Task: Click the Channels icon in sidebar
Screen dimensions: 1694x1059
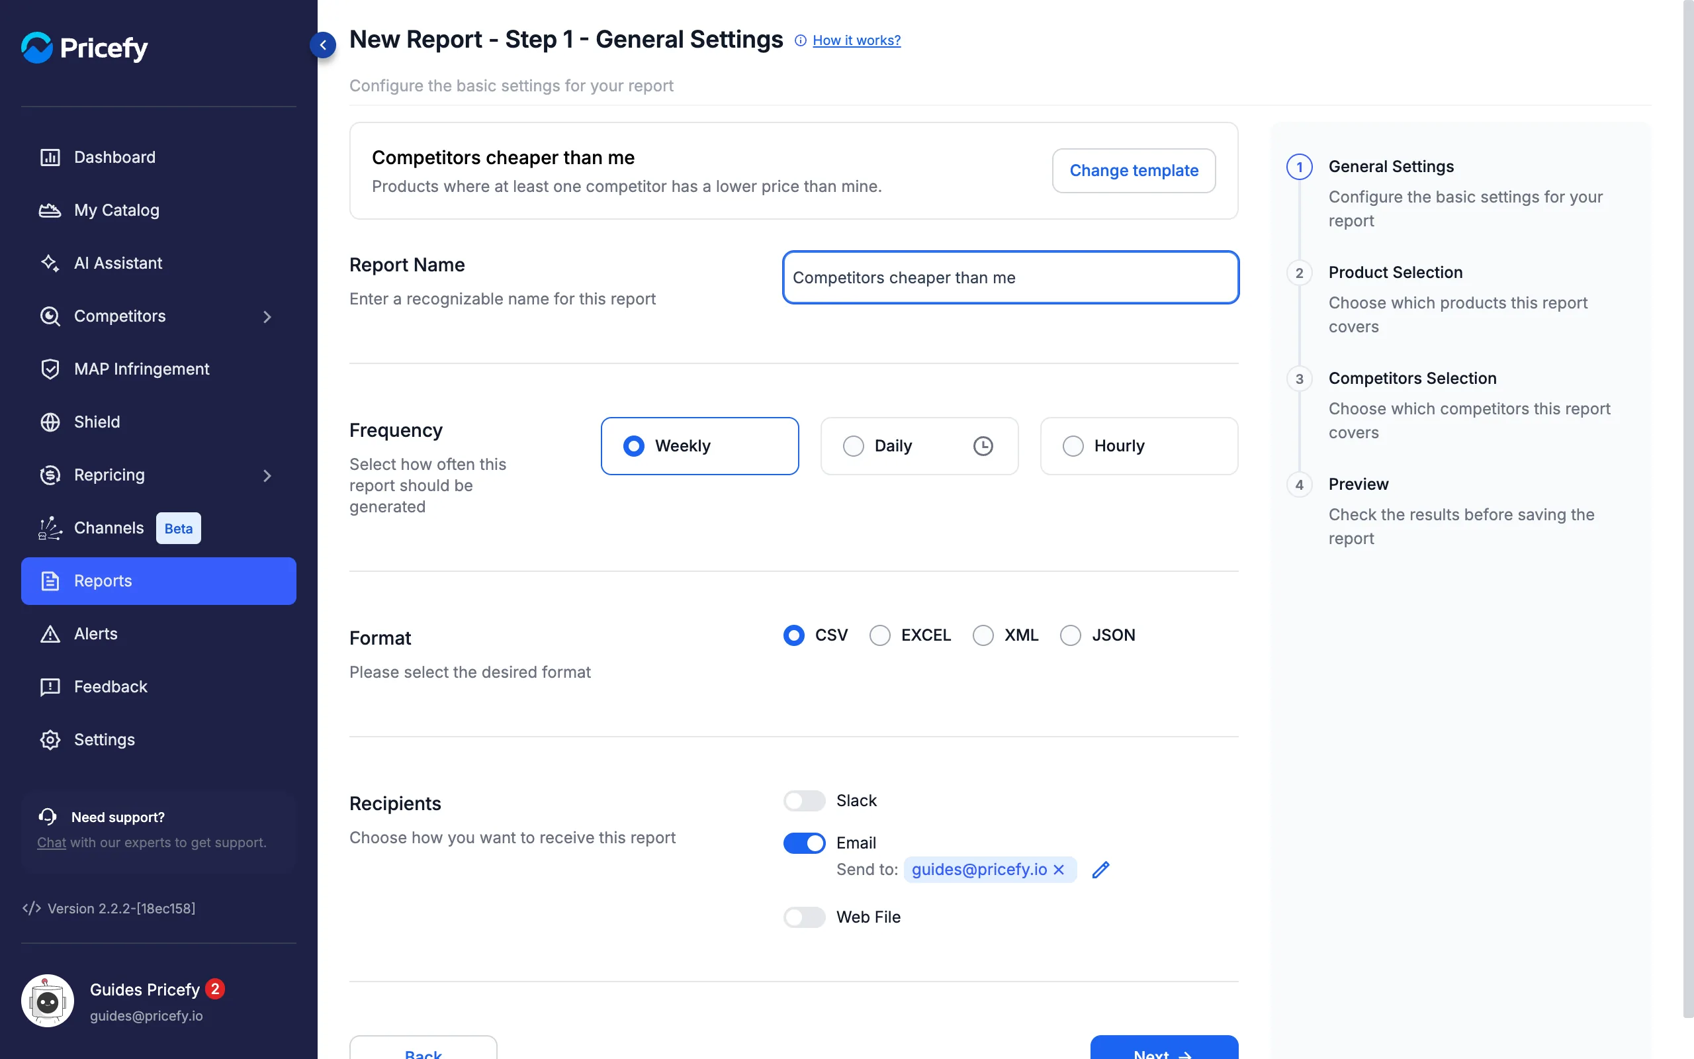Action: (x=50, y=528)
